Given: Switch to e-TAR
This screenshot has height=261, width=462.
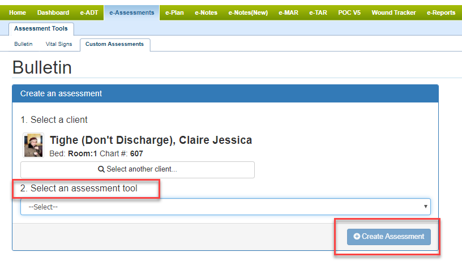Looking at the screenshot, I should click(x=318, y=12).
